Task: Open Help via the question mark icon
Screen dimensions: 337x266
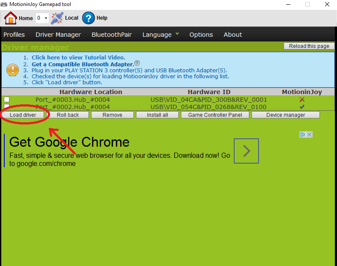Action: [88, 18]
